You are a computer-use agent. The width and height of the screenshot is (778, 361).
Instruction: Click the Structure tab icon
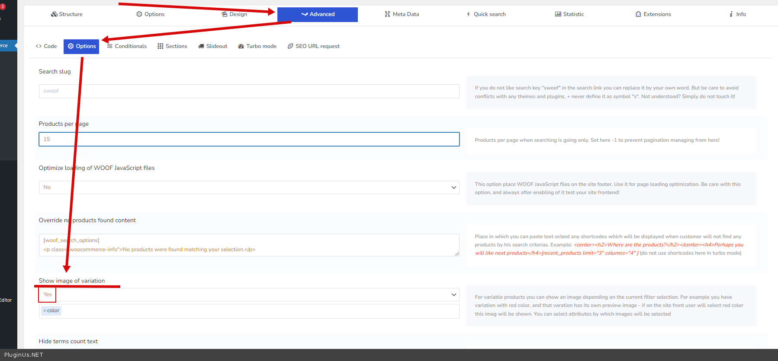54,14
